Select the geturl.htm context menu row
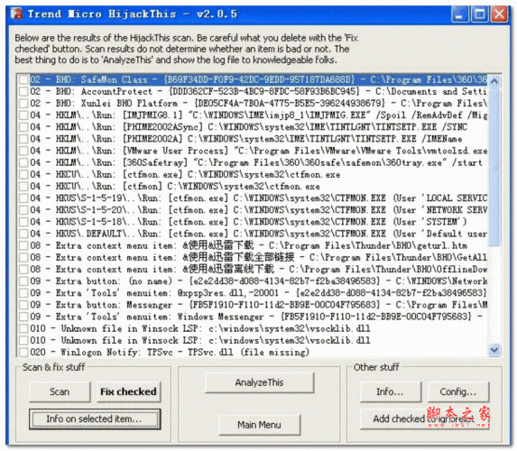 tap(248, 245)
